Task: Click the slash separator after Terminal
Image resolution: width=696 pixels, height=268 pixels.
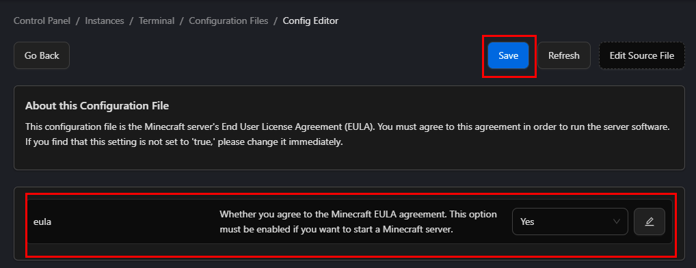Action: pyautogui.click(x=182, y=21)
